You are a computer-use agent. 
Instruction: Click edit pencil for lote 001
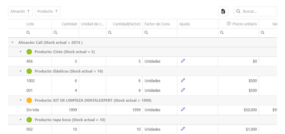[x=183, y=90]
